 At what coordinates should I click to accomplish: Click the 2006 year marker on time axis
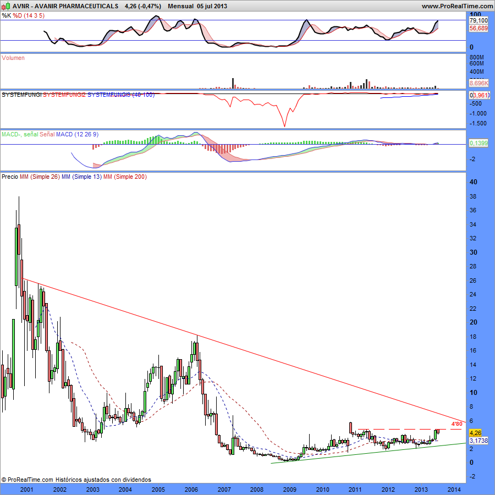pyautogui.click(x=191, y=490)
